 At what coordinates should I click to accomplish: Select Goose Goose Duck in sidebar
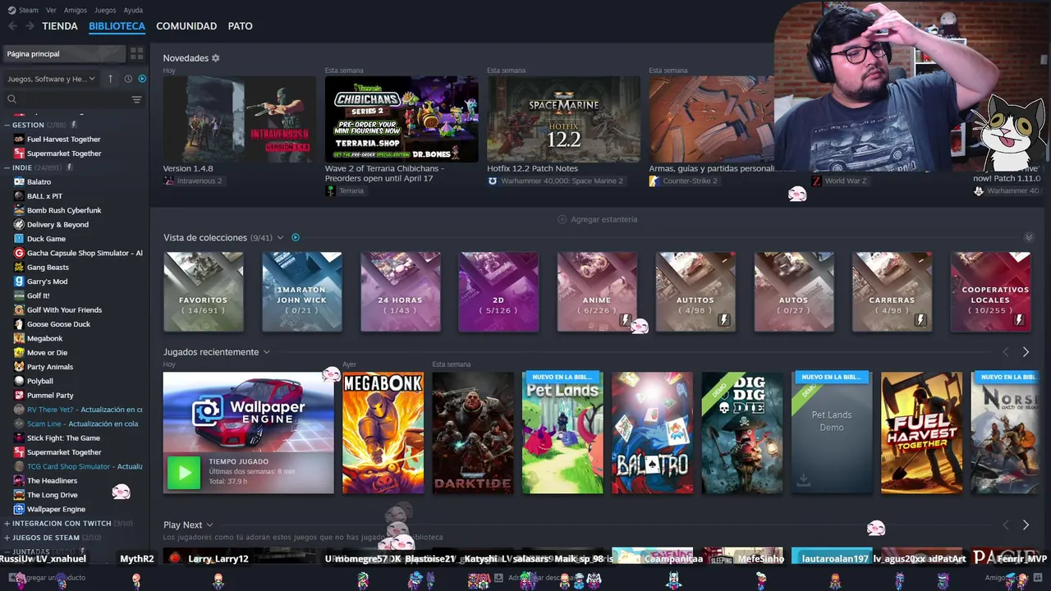pyautogui.click(x=58, y=324)
